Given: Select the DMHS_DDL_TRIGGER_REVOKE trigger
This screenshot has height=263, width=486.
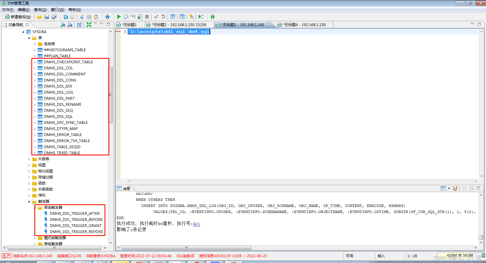Looking at the screenshot, I should point(77,232).
